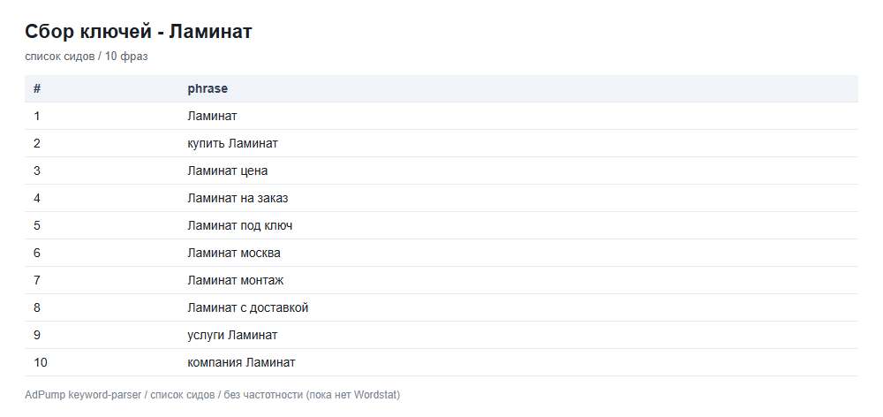Click the subtitle 'список сидов / 10 фраз'

[87, 57]
